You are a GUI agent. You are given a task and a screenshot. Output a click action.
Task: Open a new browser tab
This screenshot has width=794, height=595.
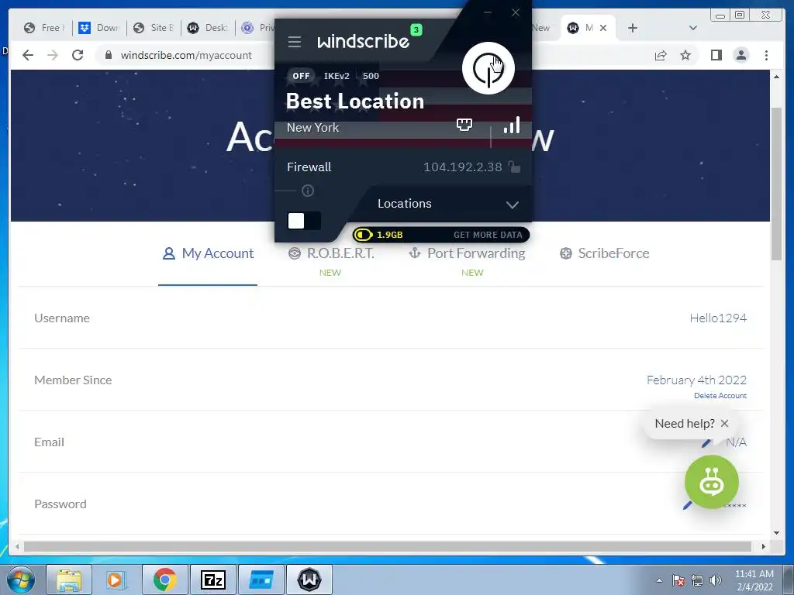point(633,28)
